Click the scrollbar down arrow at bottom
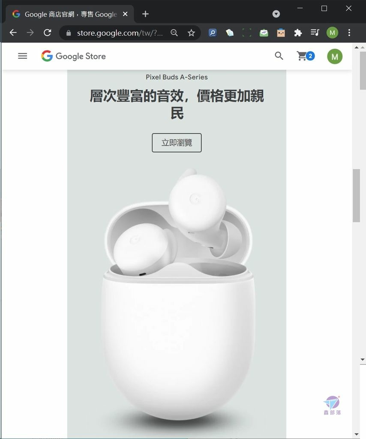The height and width of the screenshot is (439, 366). point(357,435)
